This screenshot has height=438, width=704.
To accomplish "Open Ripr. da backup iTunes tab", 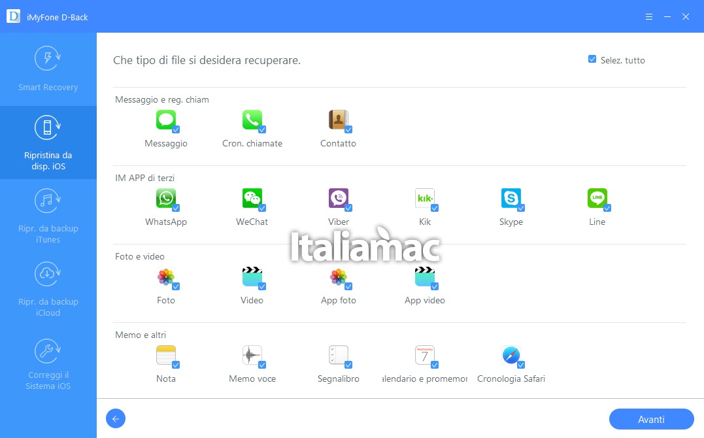I will click(48, 216).
